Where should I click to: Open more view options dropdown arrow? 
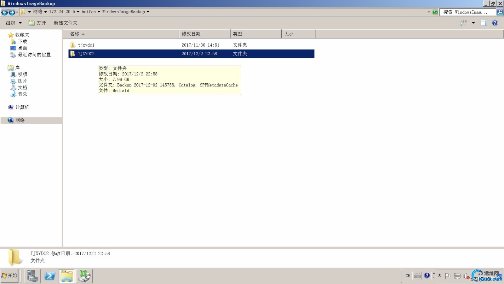(473, 23)
